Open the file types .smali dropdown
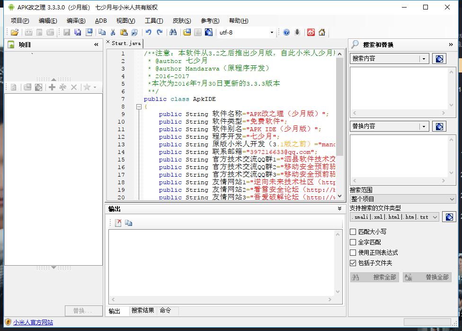Viewport: 462px width, 331px height. 435,217
